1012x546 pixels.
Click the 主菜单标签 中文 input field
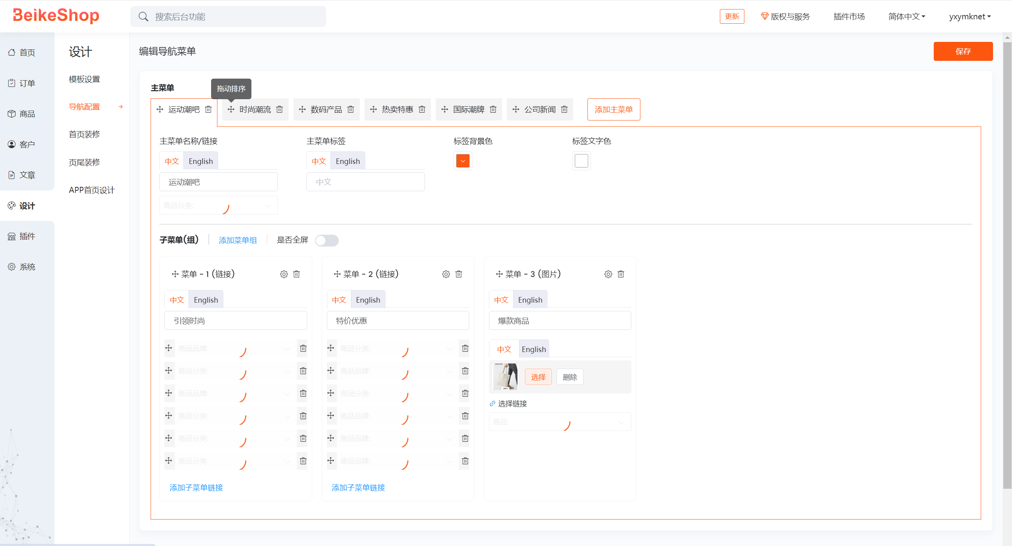366,182
